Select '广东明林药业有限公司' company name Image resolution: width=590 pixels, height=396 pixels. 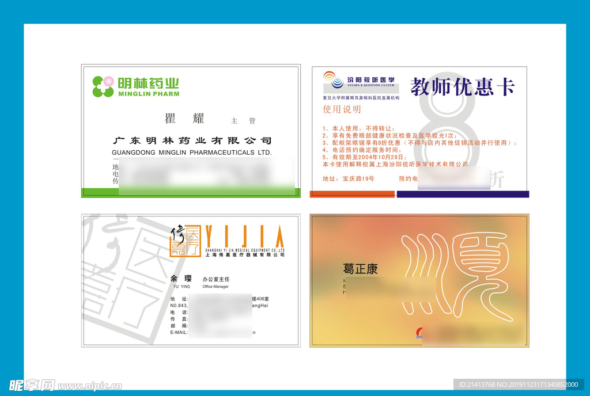[192, 140]
